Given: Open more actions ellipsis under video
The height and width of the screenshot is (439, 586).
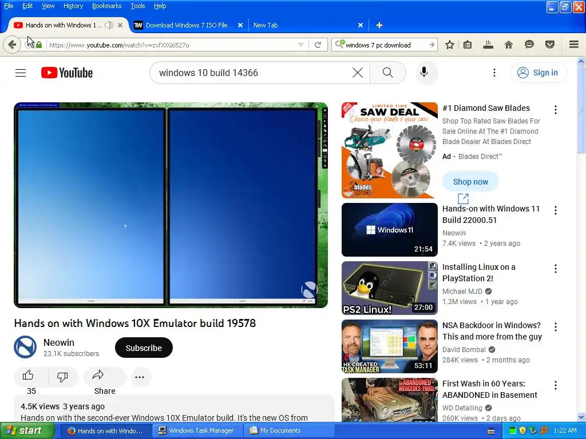Looking at the screenshot, I should click(140, 377).
